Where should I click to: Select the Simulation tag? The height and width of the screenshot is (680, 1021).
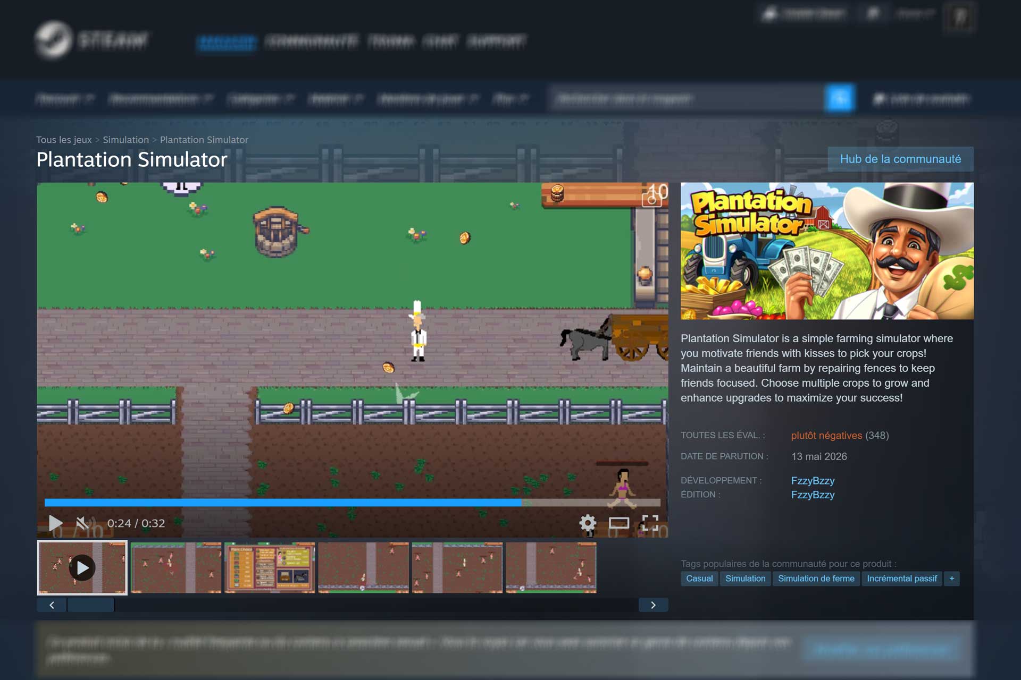pyautogui.click(x=746, y=579)
